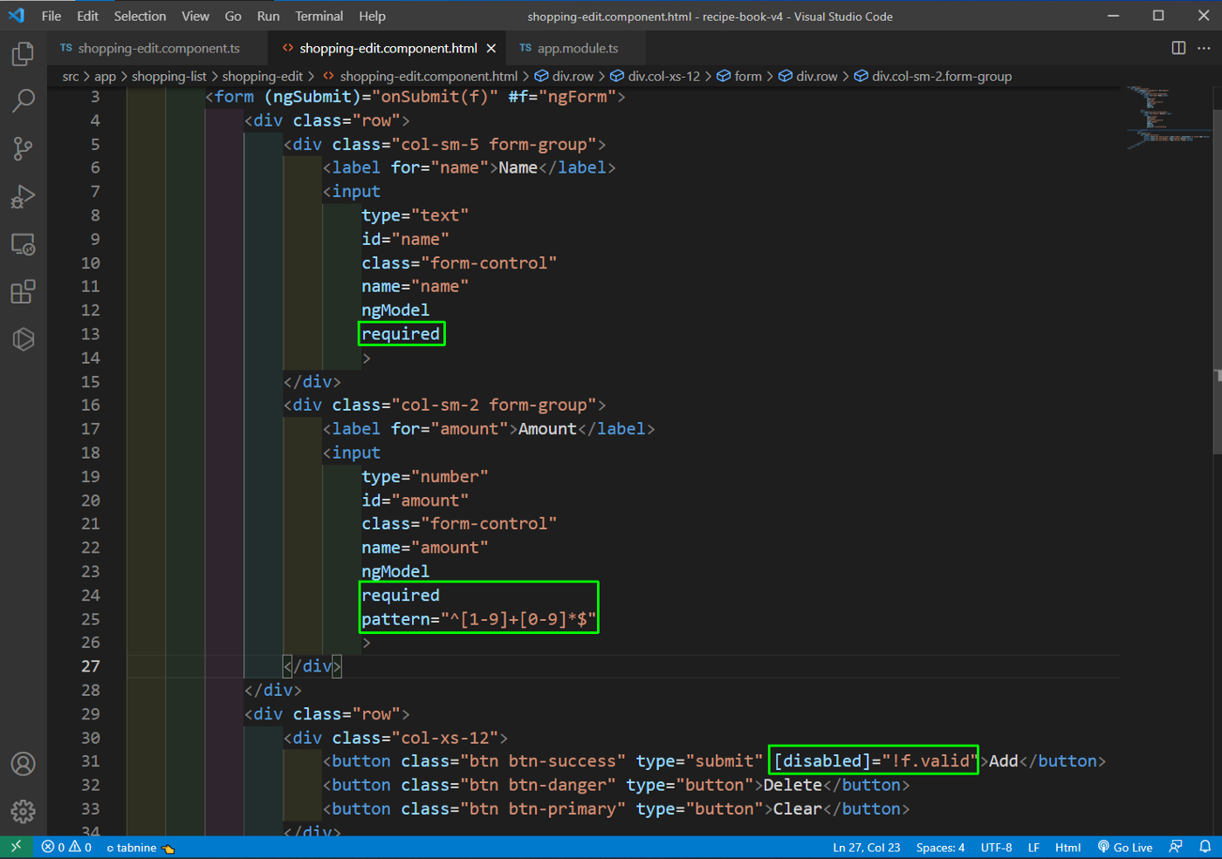
Task: Click [disabled]="!f.valid" on line 31
Action: click(x=874, y=761)
